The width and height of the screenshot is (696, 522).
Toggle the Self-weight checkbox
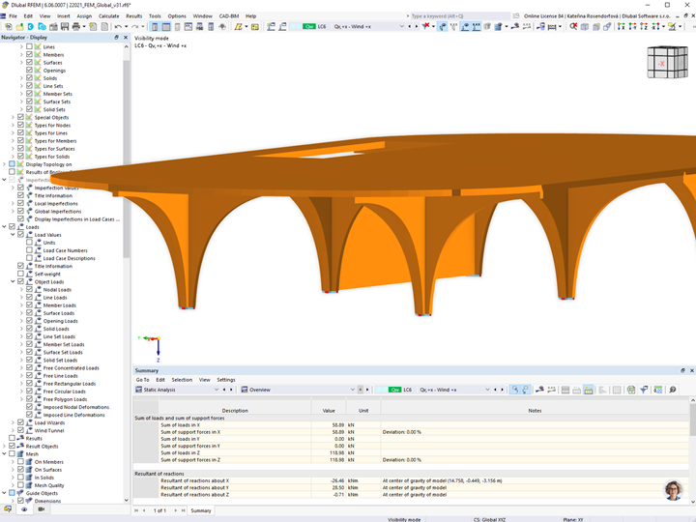pos(20,274)
